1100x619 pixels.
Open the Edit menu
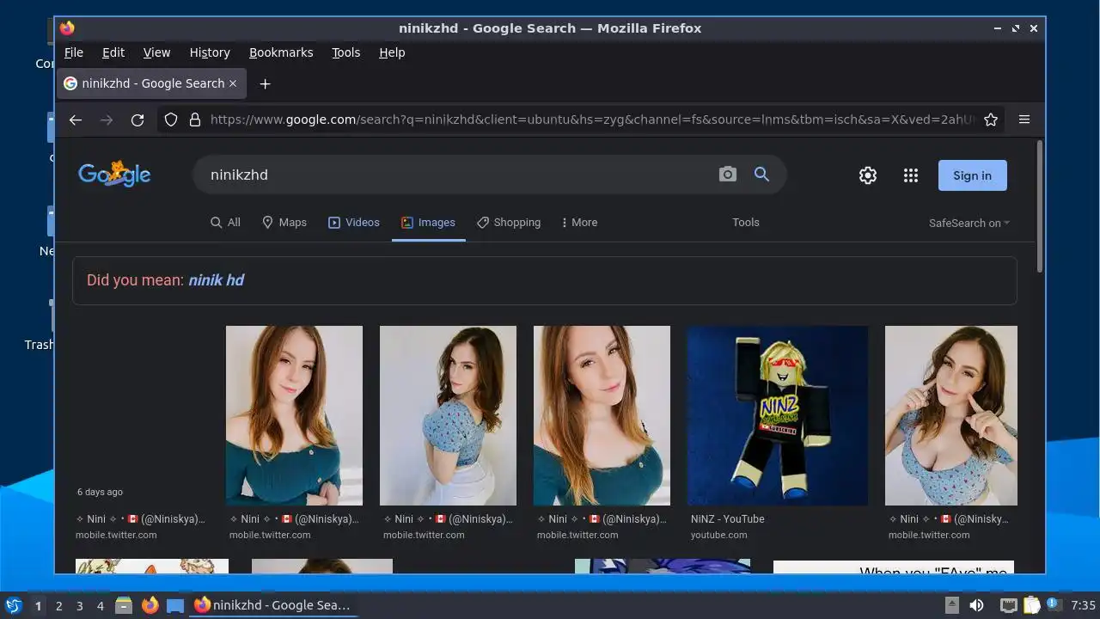click(113, 52)
